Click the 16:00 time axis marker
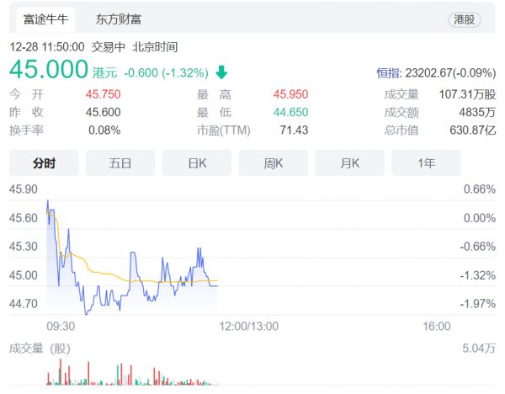Viewport: 505px width, 394px height. [x=437, y=326]
